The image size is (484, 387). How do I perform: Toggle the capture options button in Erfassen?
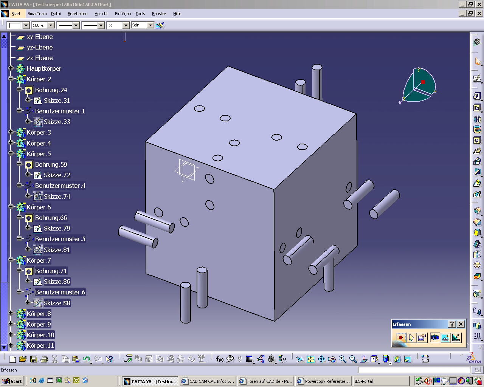pyautogui.click(x=422, y=337)
